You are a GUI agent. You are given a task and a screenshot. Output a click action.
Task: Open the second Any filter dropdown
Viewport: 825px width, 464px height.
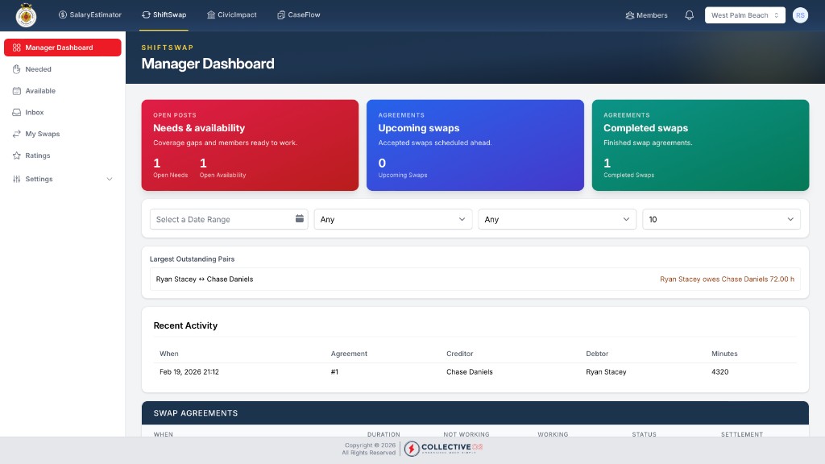[x=558, y=219]
